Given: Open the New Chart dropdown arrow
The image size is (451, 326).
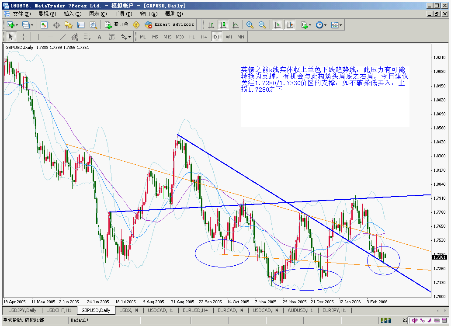Looking at the screenshot, I should point(17,25).
